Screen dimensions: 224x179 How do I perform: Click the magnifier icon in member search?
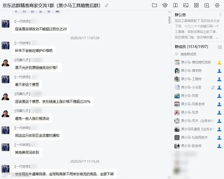tap(176, 54)
